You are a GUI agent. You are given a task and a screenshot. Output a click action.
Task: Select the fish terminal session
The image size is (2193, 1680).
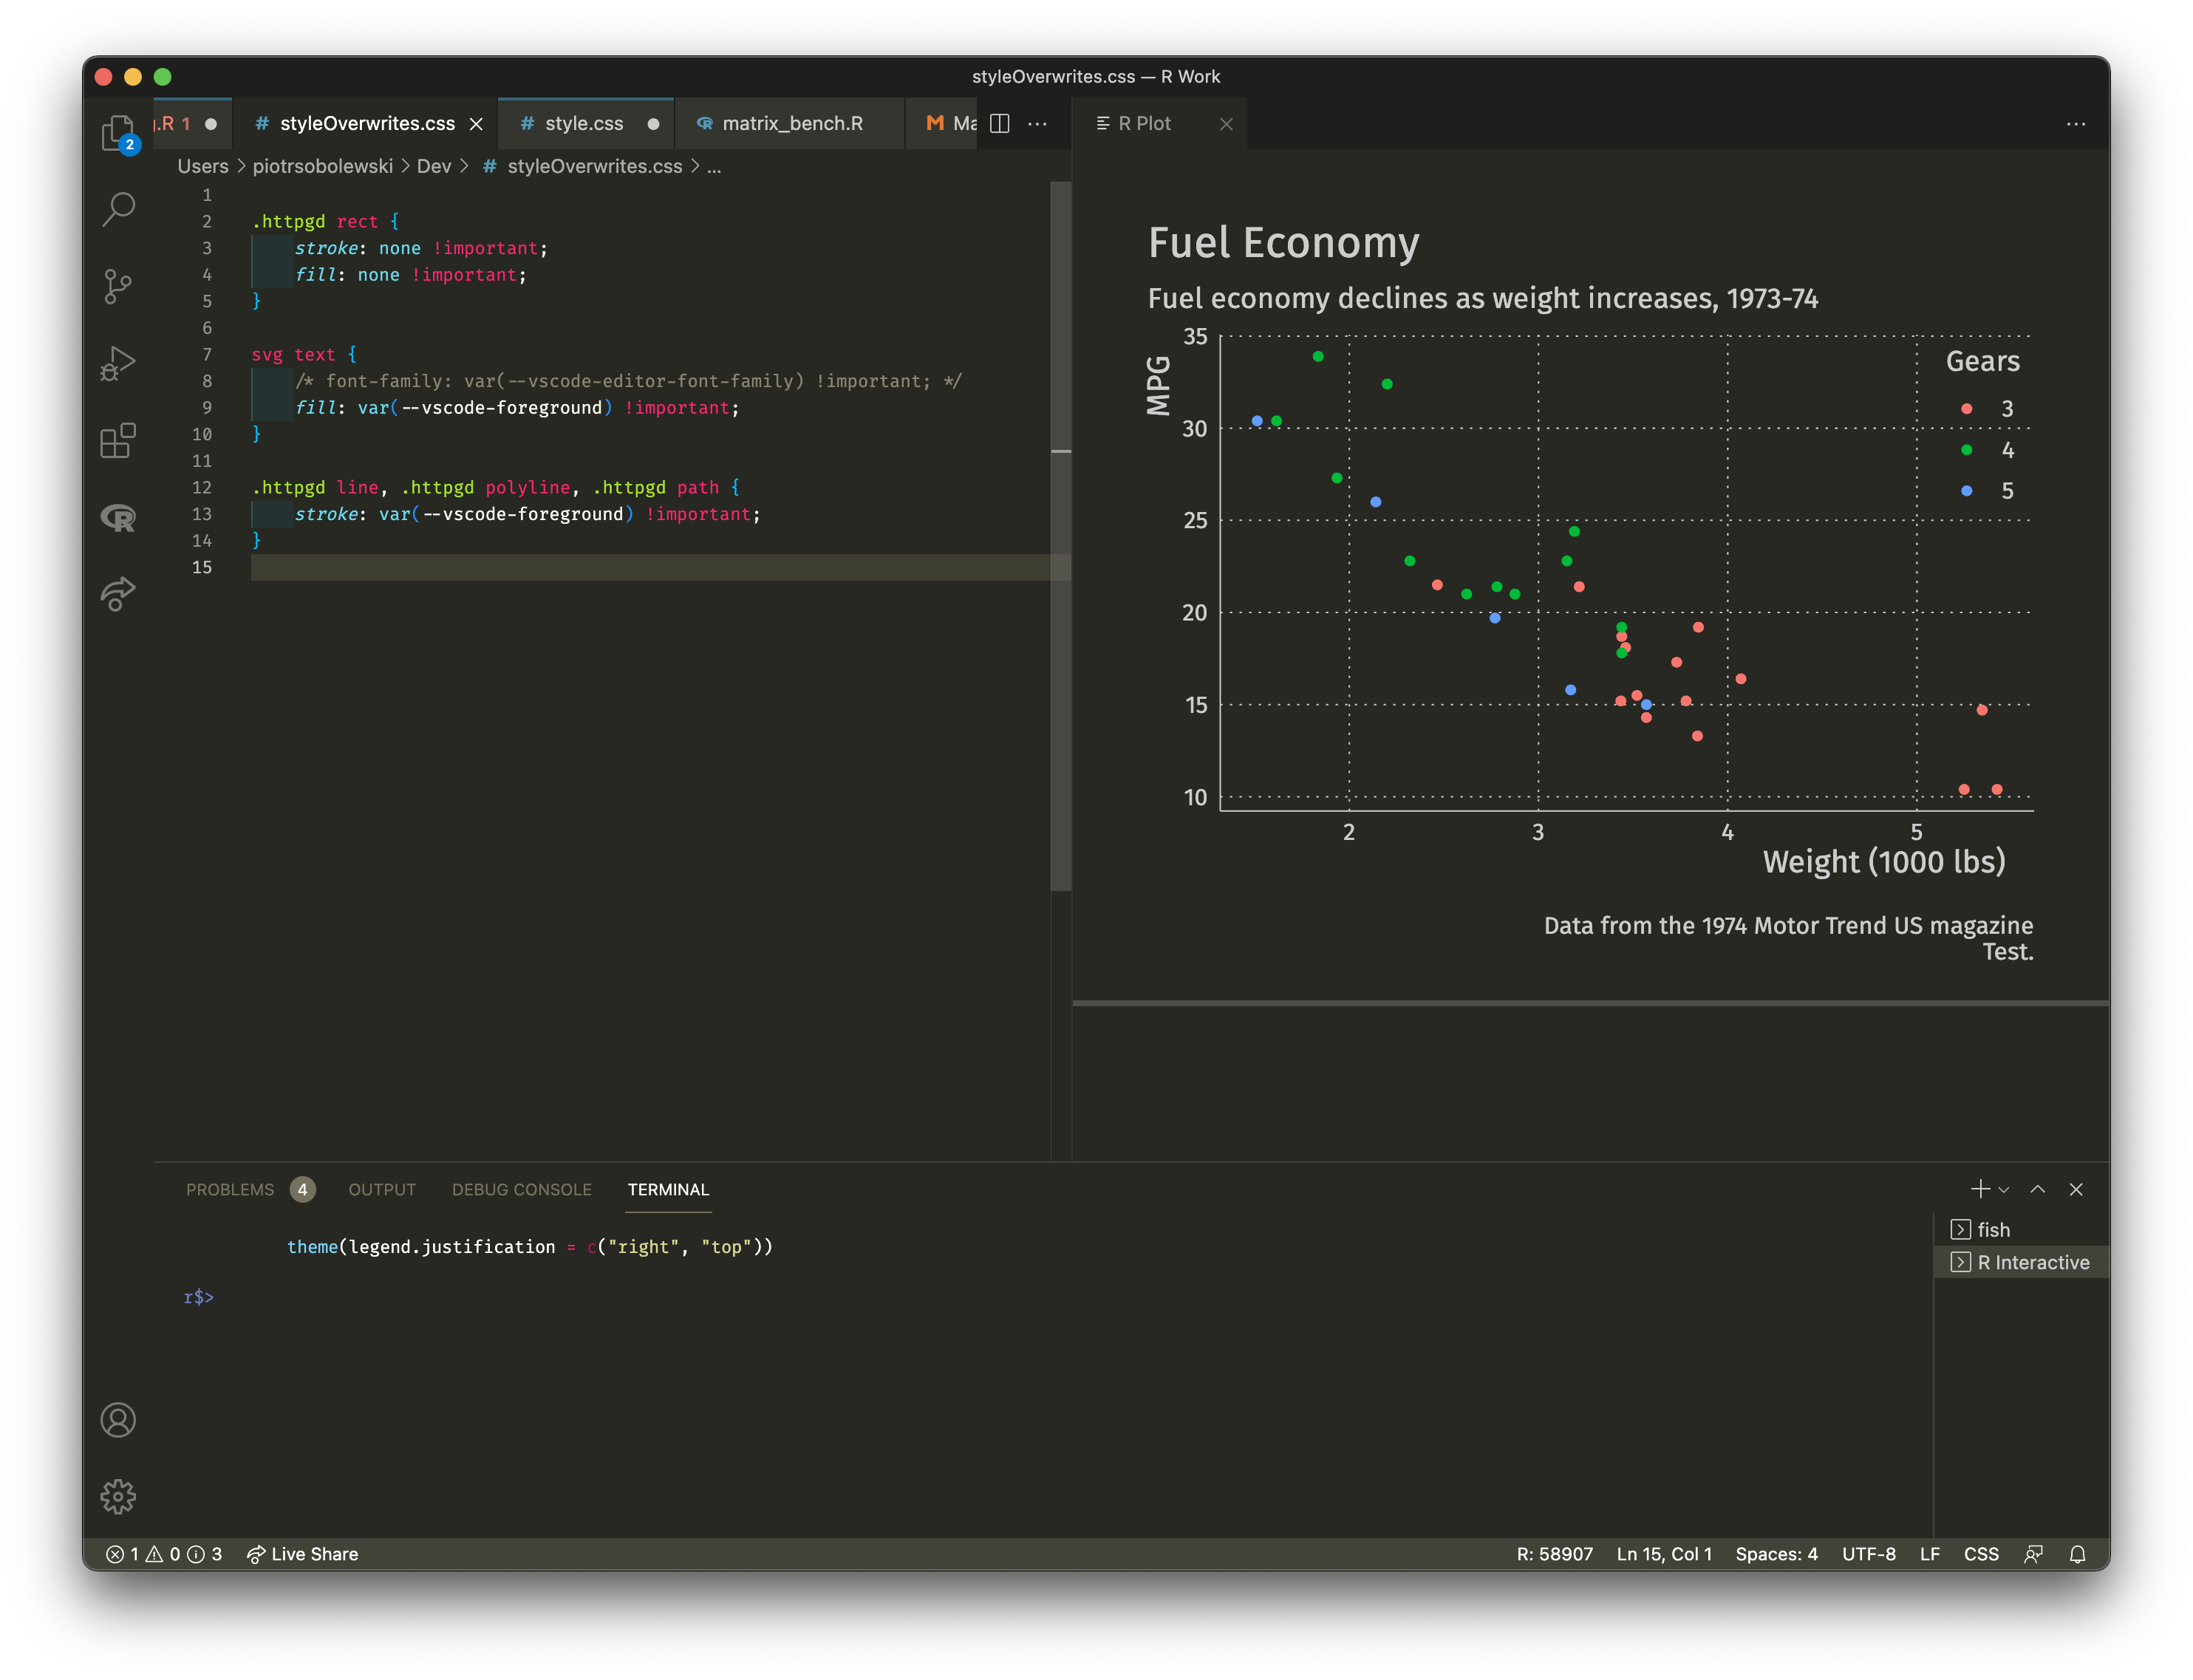(x=1992, y=1230)
